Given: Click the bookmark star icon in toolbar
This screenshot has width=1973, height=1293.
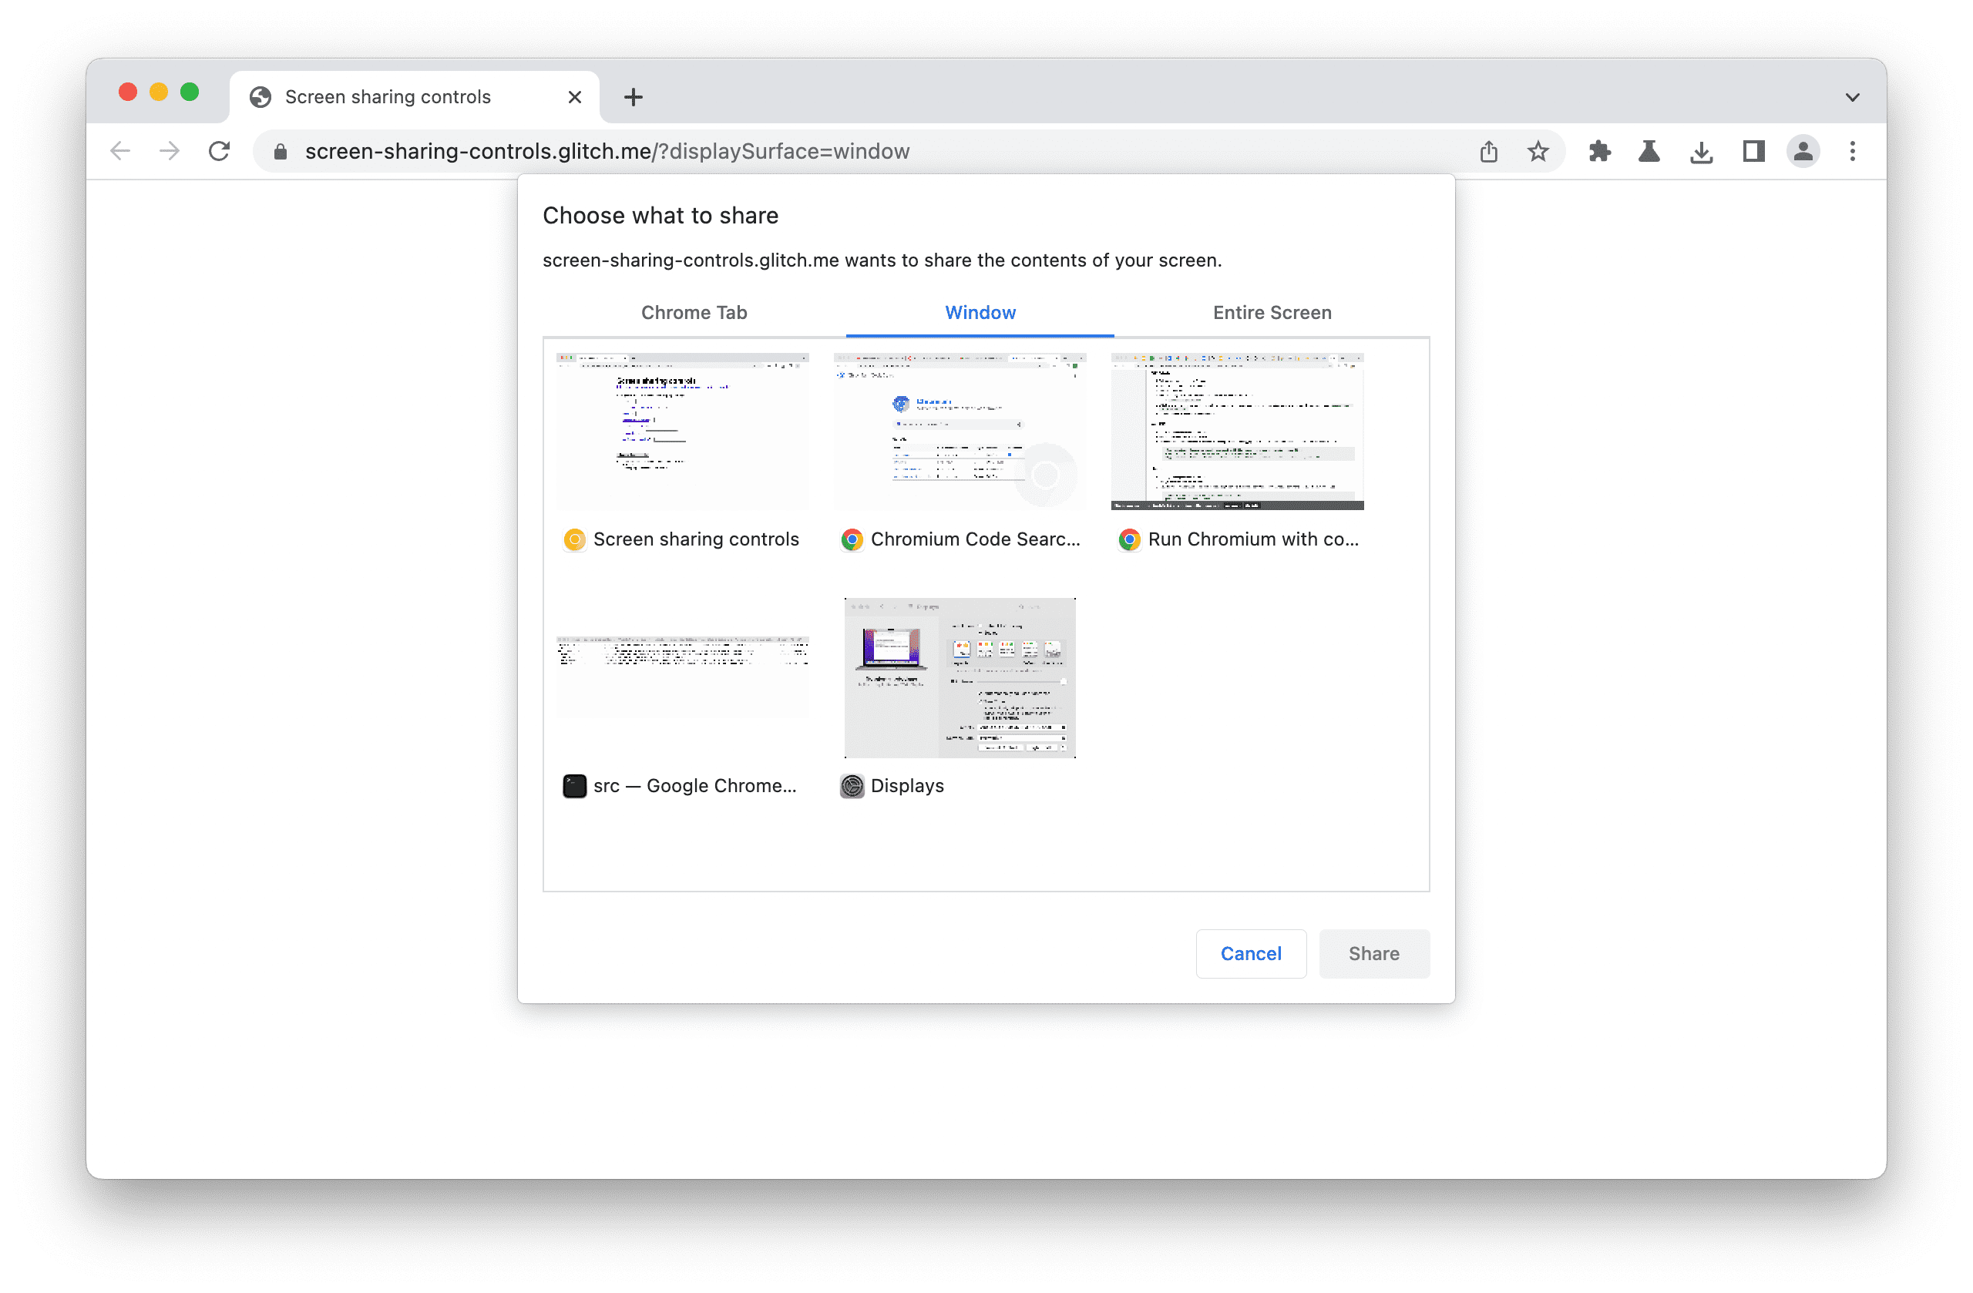Looking at the screenshot, I should tap(1537, 150).
